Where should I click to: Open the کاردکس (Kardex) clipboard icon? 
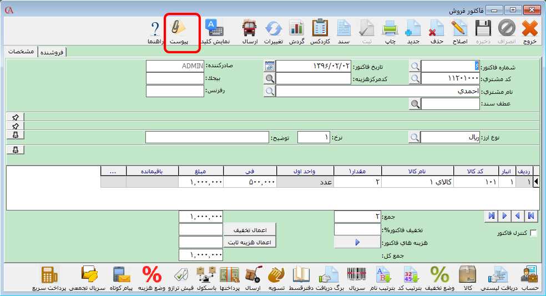[x=320, y=32]
